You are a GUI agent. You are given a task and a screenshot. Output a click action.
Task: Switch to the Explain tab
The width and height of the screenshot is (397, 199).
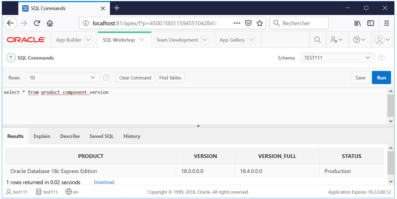(x=42, y=136)
